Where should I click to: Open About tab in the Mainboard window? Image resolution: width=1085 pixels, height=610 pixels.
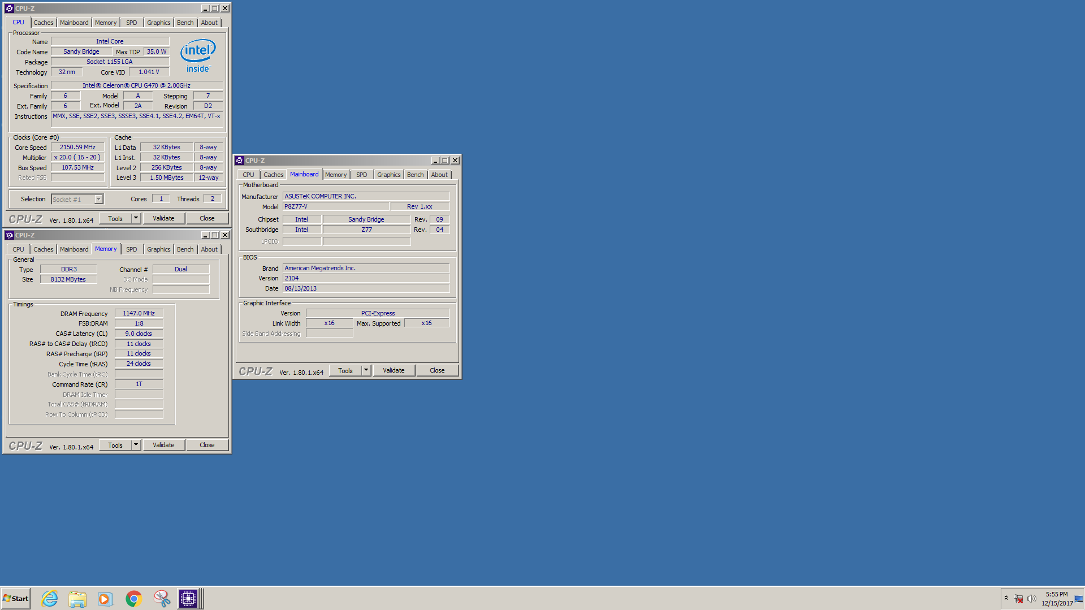point(439,175)
